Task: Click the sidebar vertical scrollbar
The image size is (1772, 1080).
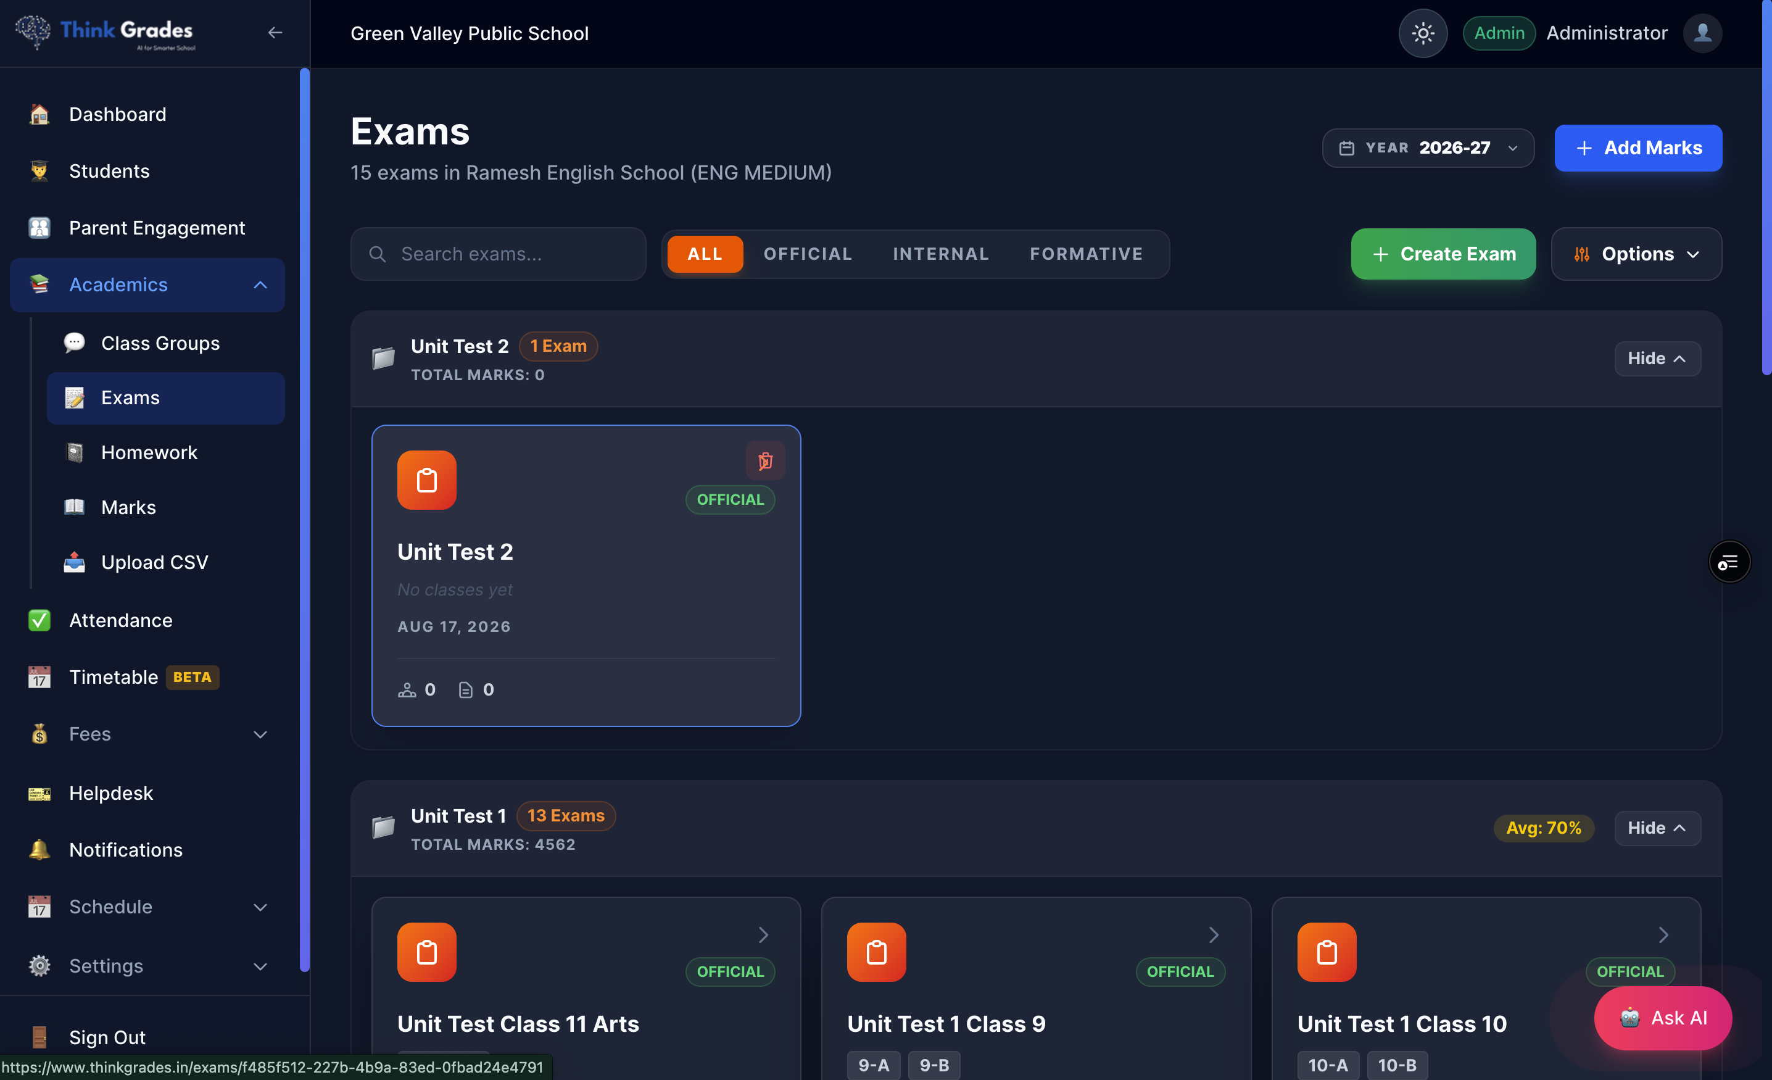Action: click(x=304, y=520)
